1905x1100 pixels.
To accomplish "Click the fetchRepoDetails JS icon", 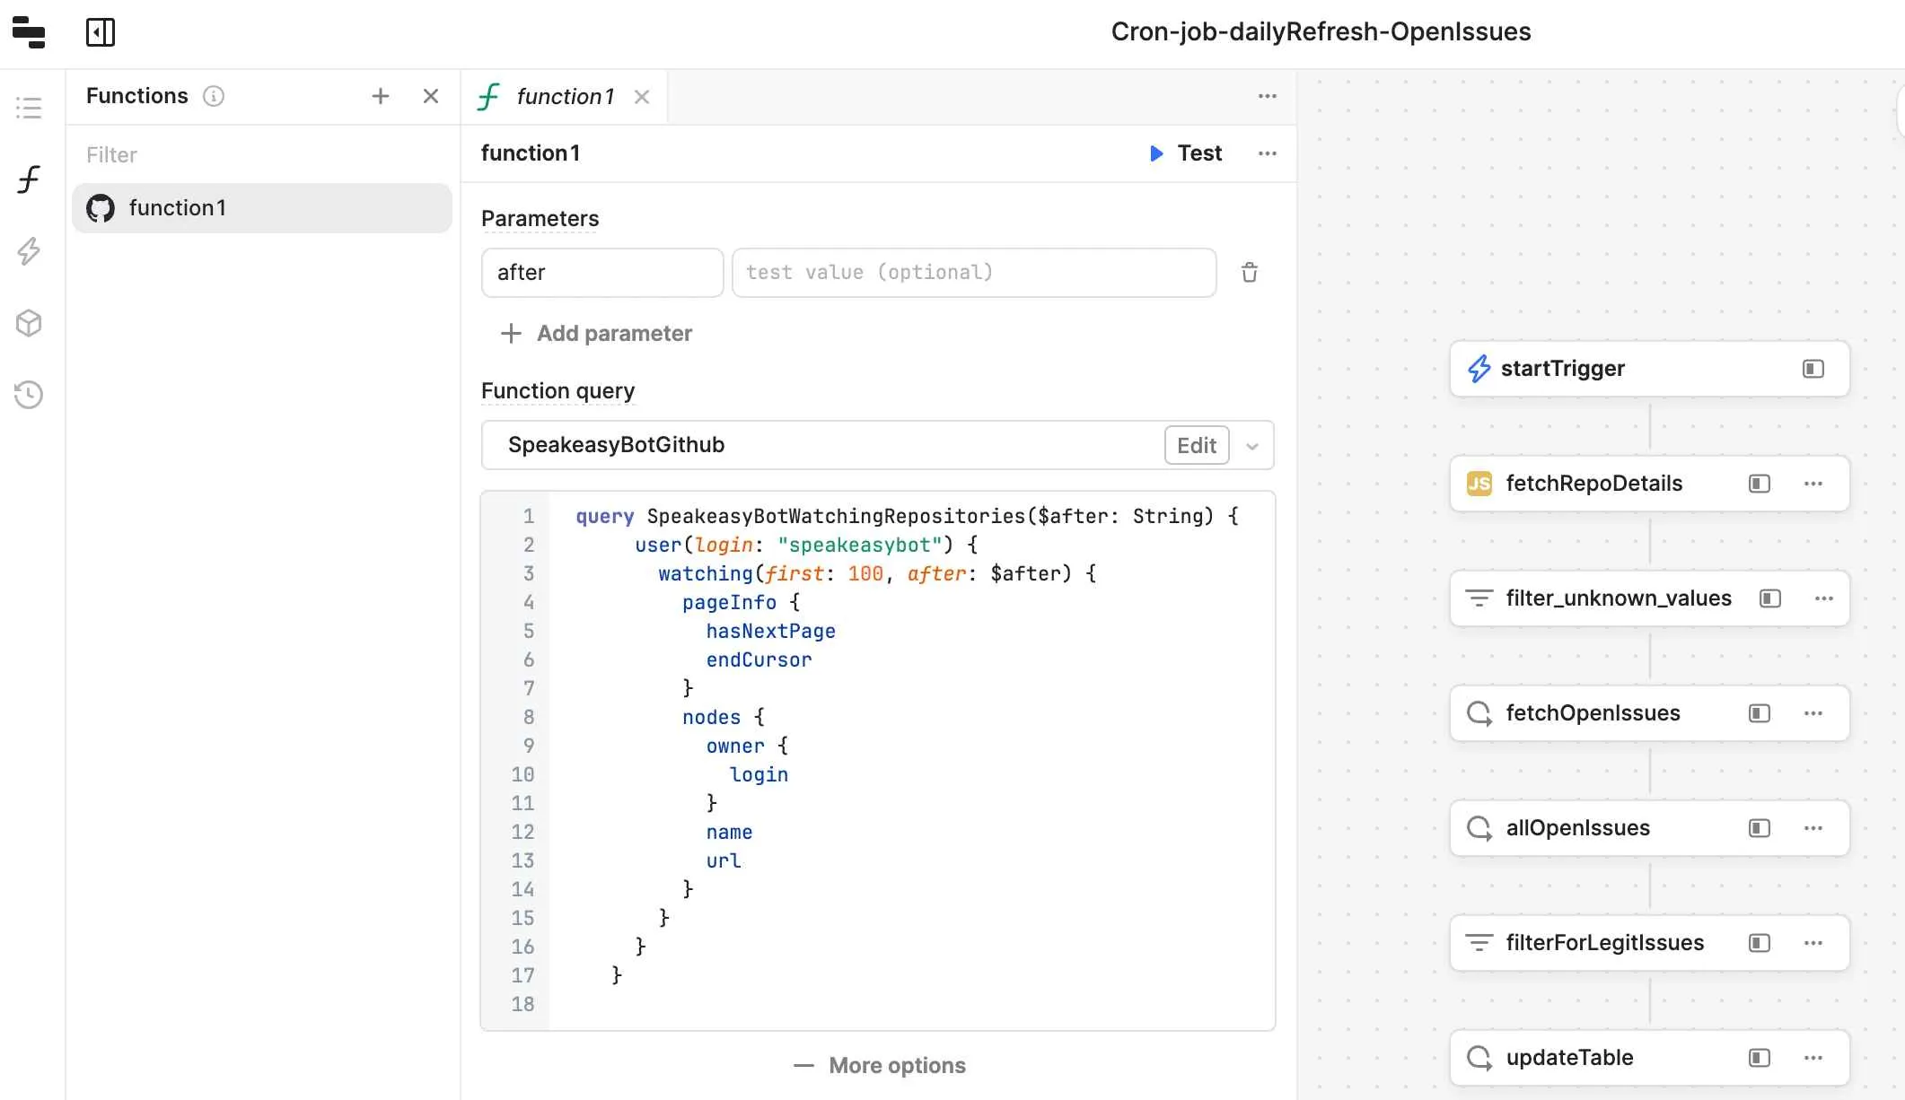I will pos(1479,485).
